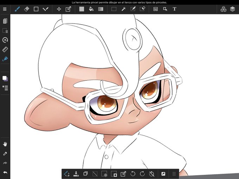Viewport: 239px width, 179px height.
Task: Pick the Eyedropper tool
Action: 5,154
